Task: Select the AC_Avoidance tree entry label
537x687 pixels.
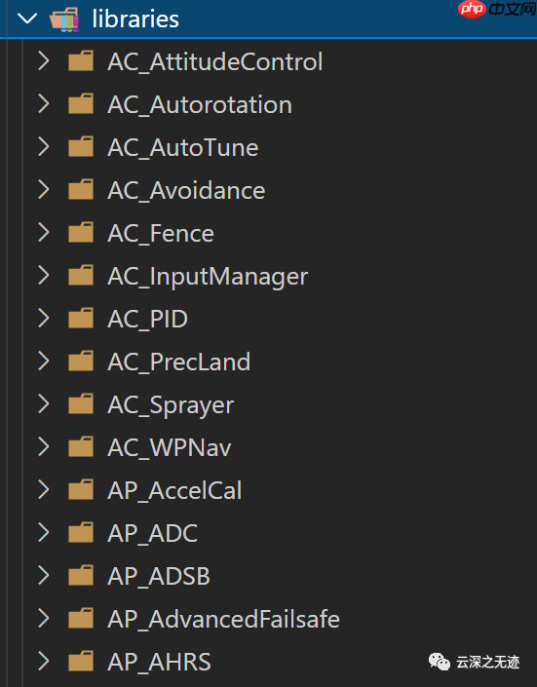Action: [186, 190]
